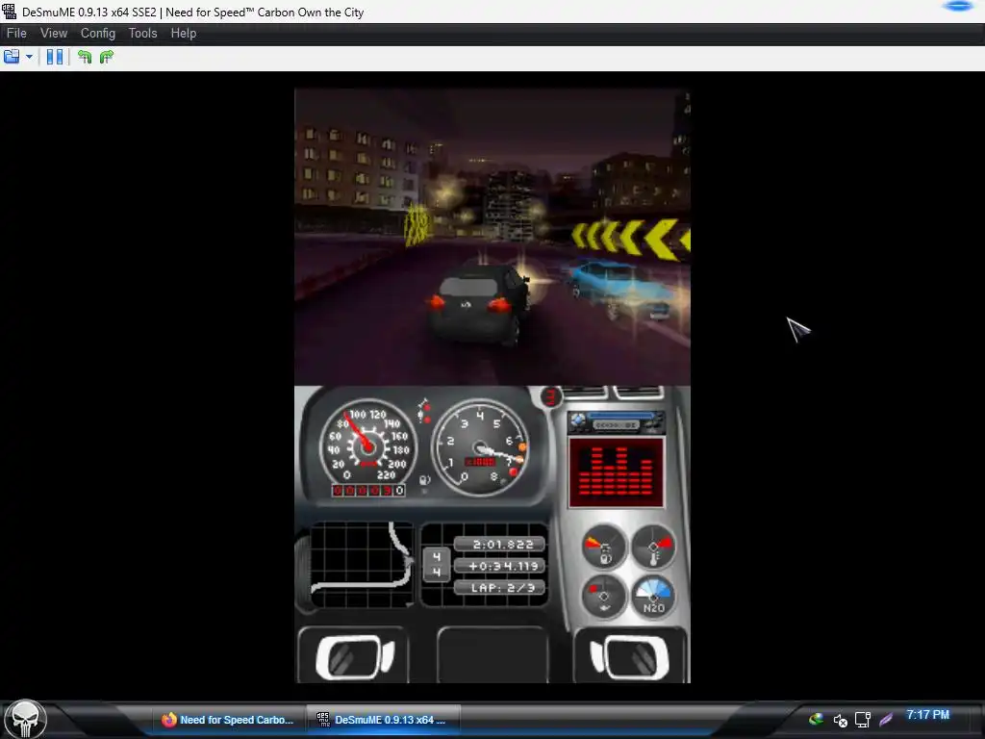Screen dimensions: 985x739
Task: Click the Open ROM toolbar icon
Action: point(12,57)
